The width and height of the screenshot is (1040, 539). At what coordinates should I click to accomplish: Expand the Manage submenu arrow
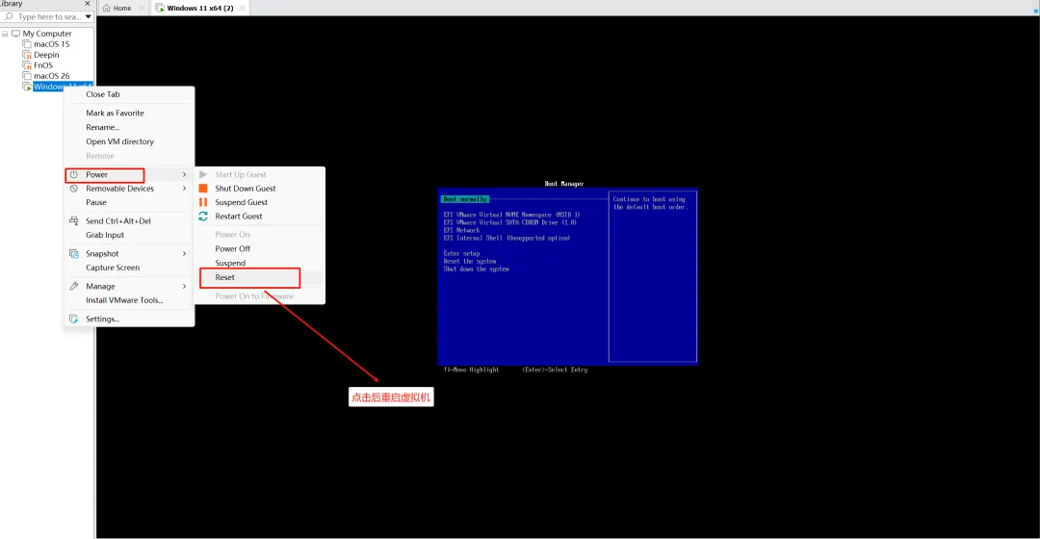click(184, 286)
